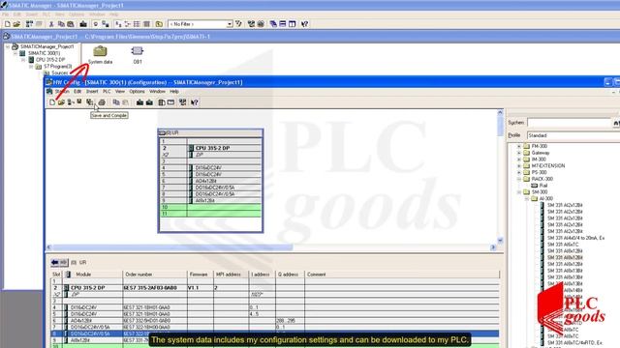This screenshot has height=348, width=620.
Task: Click New icon in HW Config toolbar
Action: click(52, 102)
